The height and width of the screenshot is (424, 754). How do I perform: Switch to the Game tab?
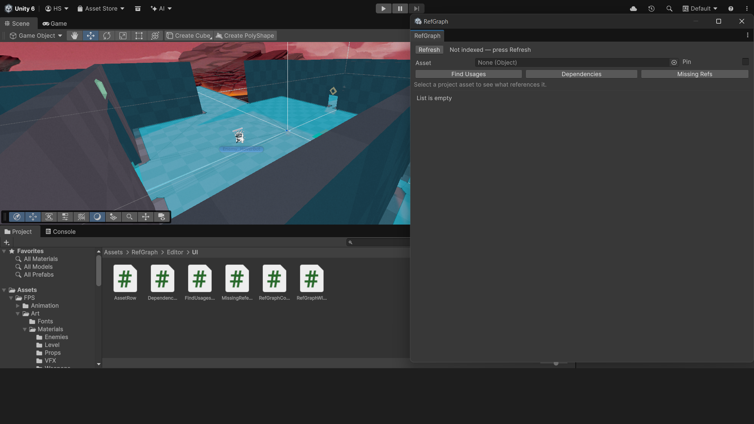(55, 24)
